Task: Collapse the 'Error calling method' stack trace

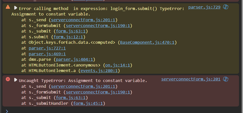Action: (x=15, y=8)
